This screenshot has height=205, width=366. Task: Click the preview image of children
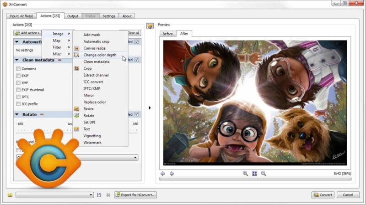click(255, 103)
